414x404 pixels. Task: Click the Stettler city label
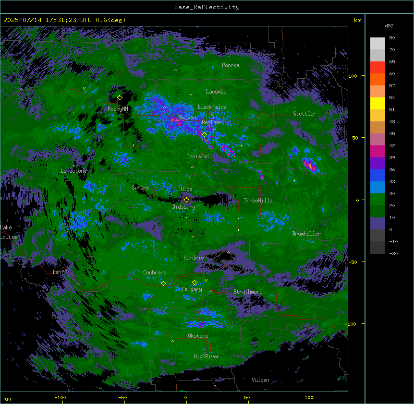(x=304, y=114)
